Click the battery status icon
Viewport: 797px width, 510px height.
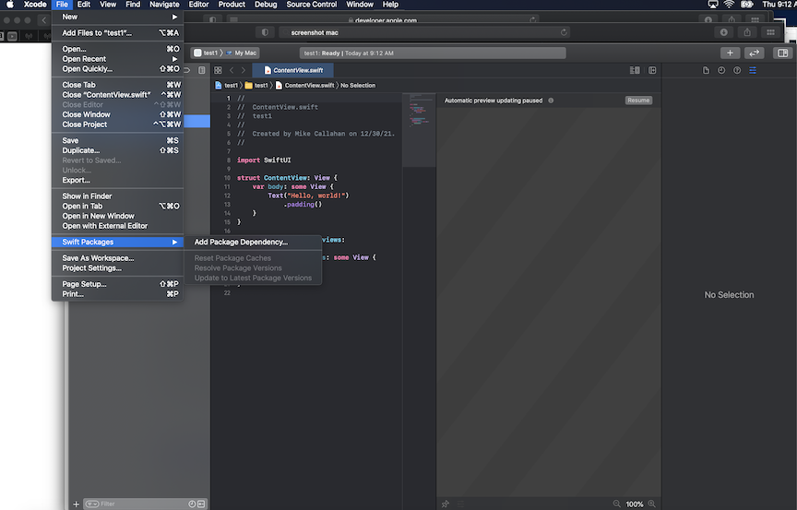pos(747,5)
